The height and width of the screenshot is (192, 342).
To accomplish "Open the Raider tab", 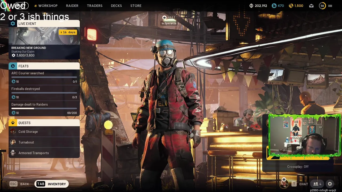I will point(72,6).
